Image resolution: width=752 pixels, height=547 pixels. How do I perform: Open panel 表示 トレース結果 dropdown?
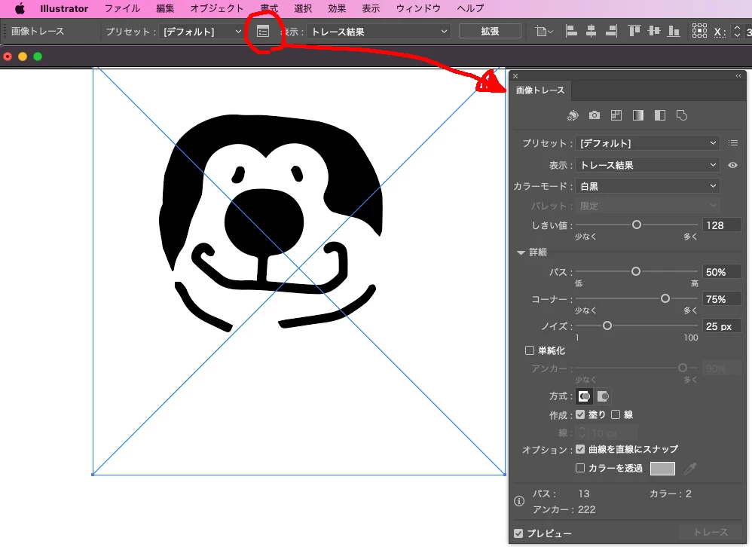click(x=647, y=165)
